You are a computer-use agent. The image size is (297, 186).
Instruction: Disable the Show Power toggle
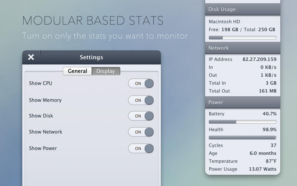tap(141, 148)
